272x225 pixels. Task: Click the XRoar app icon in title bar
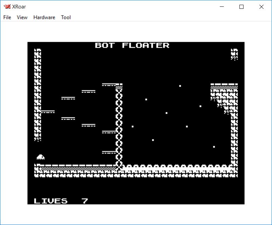click(x=7, y=7)
